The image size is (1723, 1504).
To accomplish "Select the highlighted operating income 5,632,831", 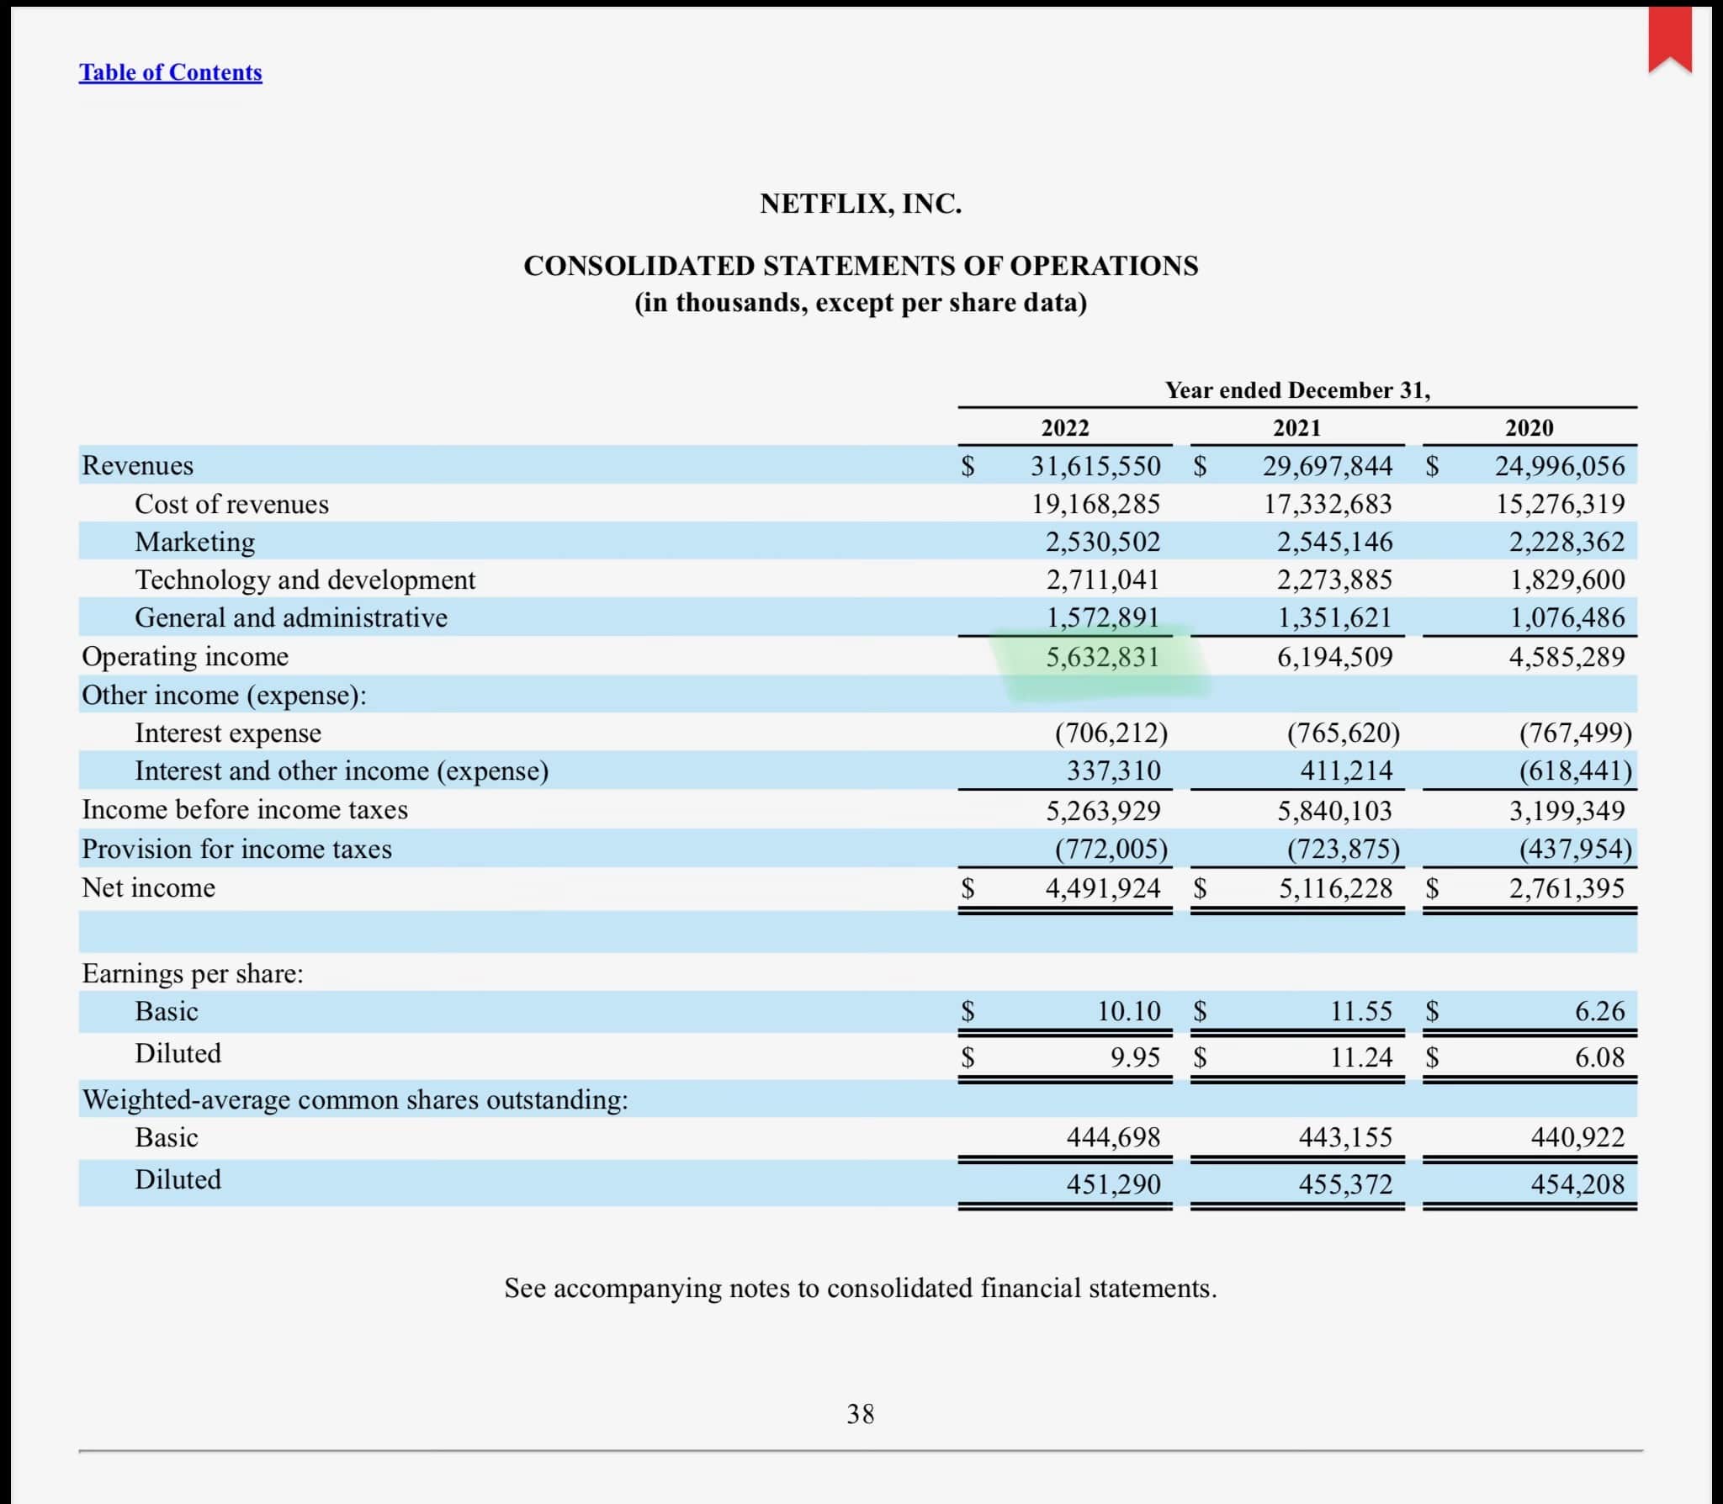I will coord(1103,657).
